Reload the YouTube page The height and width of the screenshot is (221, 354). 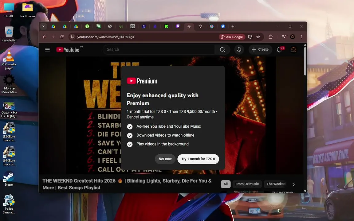[62, 37]
